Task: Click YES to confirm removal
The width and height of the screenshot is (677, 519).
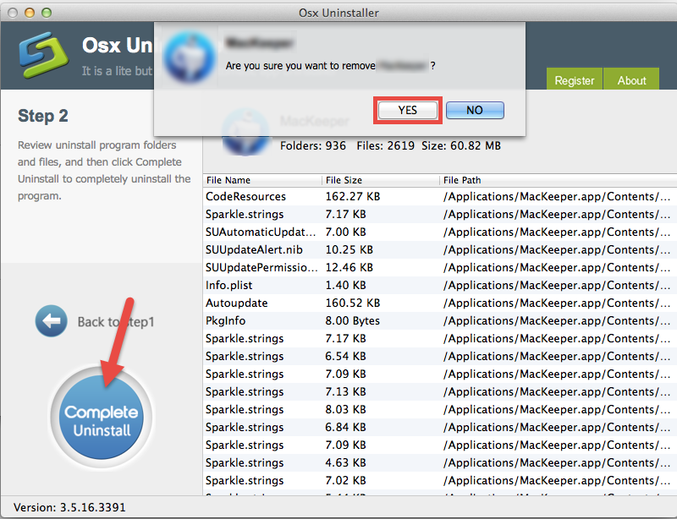Action: coord(408,110)
